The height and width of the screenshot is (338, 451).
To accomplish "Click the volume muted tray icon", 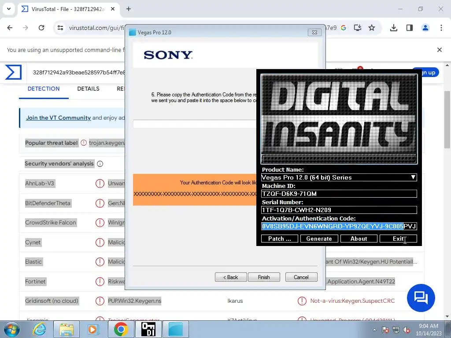I will [407, 330].
